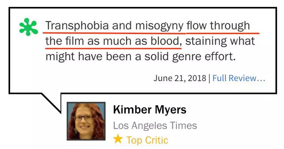Image resolution: width=284 pixels, height=149 pixels.
Task: Click the June 21, 2018 review date
Action: (180, 78)
